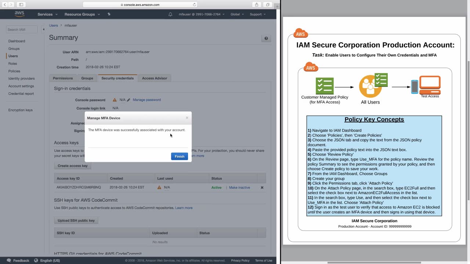
Task: Open Learn more link for SSH keys
Action: coord(184,208)
